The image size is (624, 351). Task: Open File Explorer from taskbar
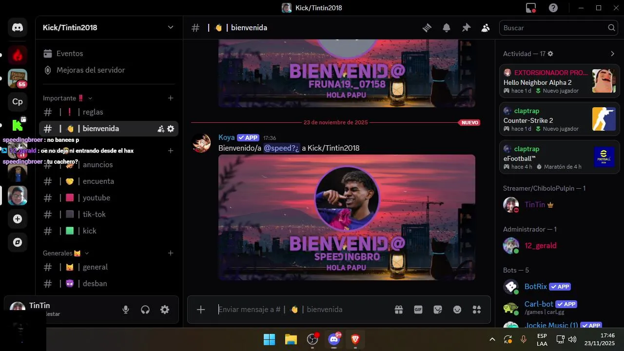pyautogui.click(x=291, y=339)
